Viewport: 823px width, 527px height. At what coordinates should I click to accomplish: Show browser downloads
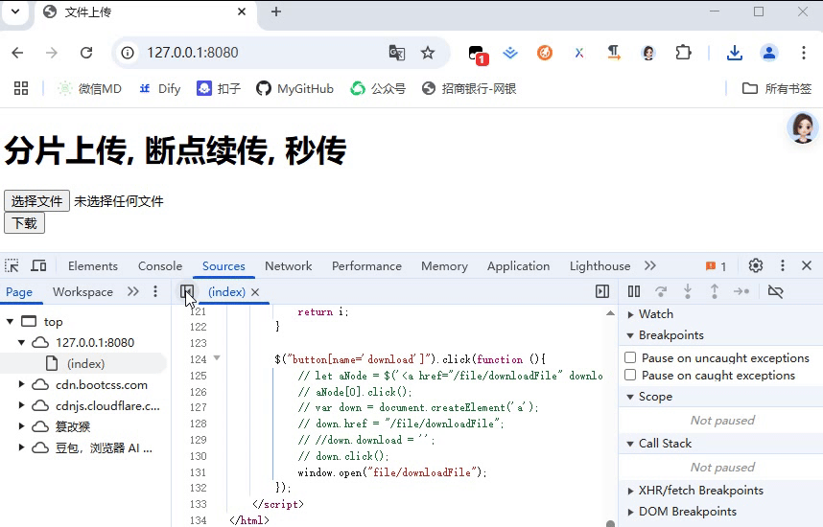point(735,53)
